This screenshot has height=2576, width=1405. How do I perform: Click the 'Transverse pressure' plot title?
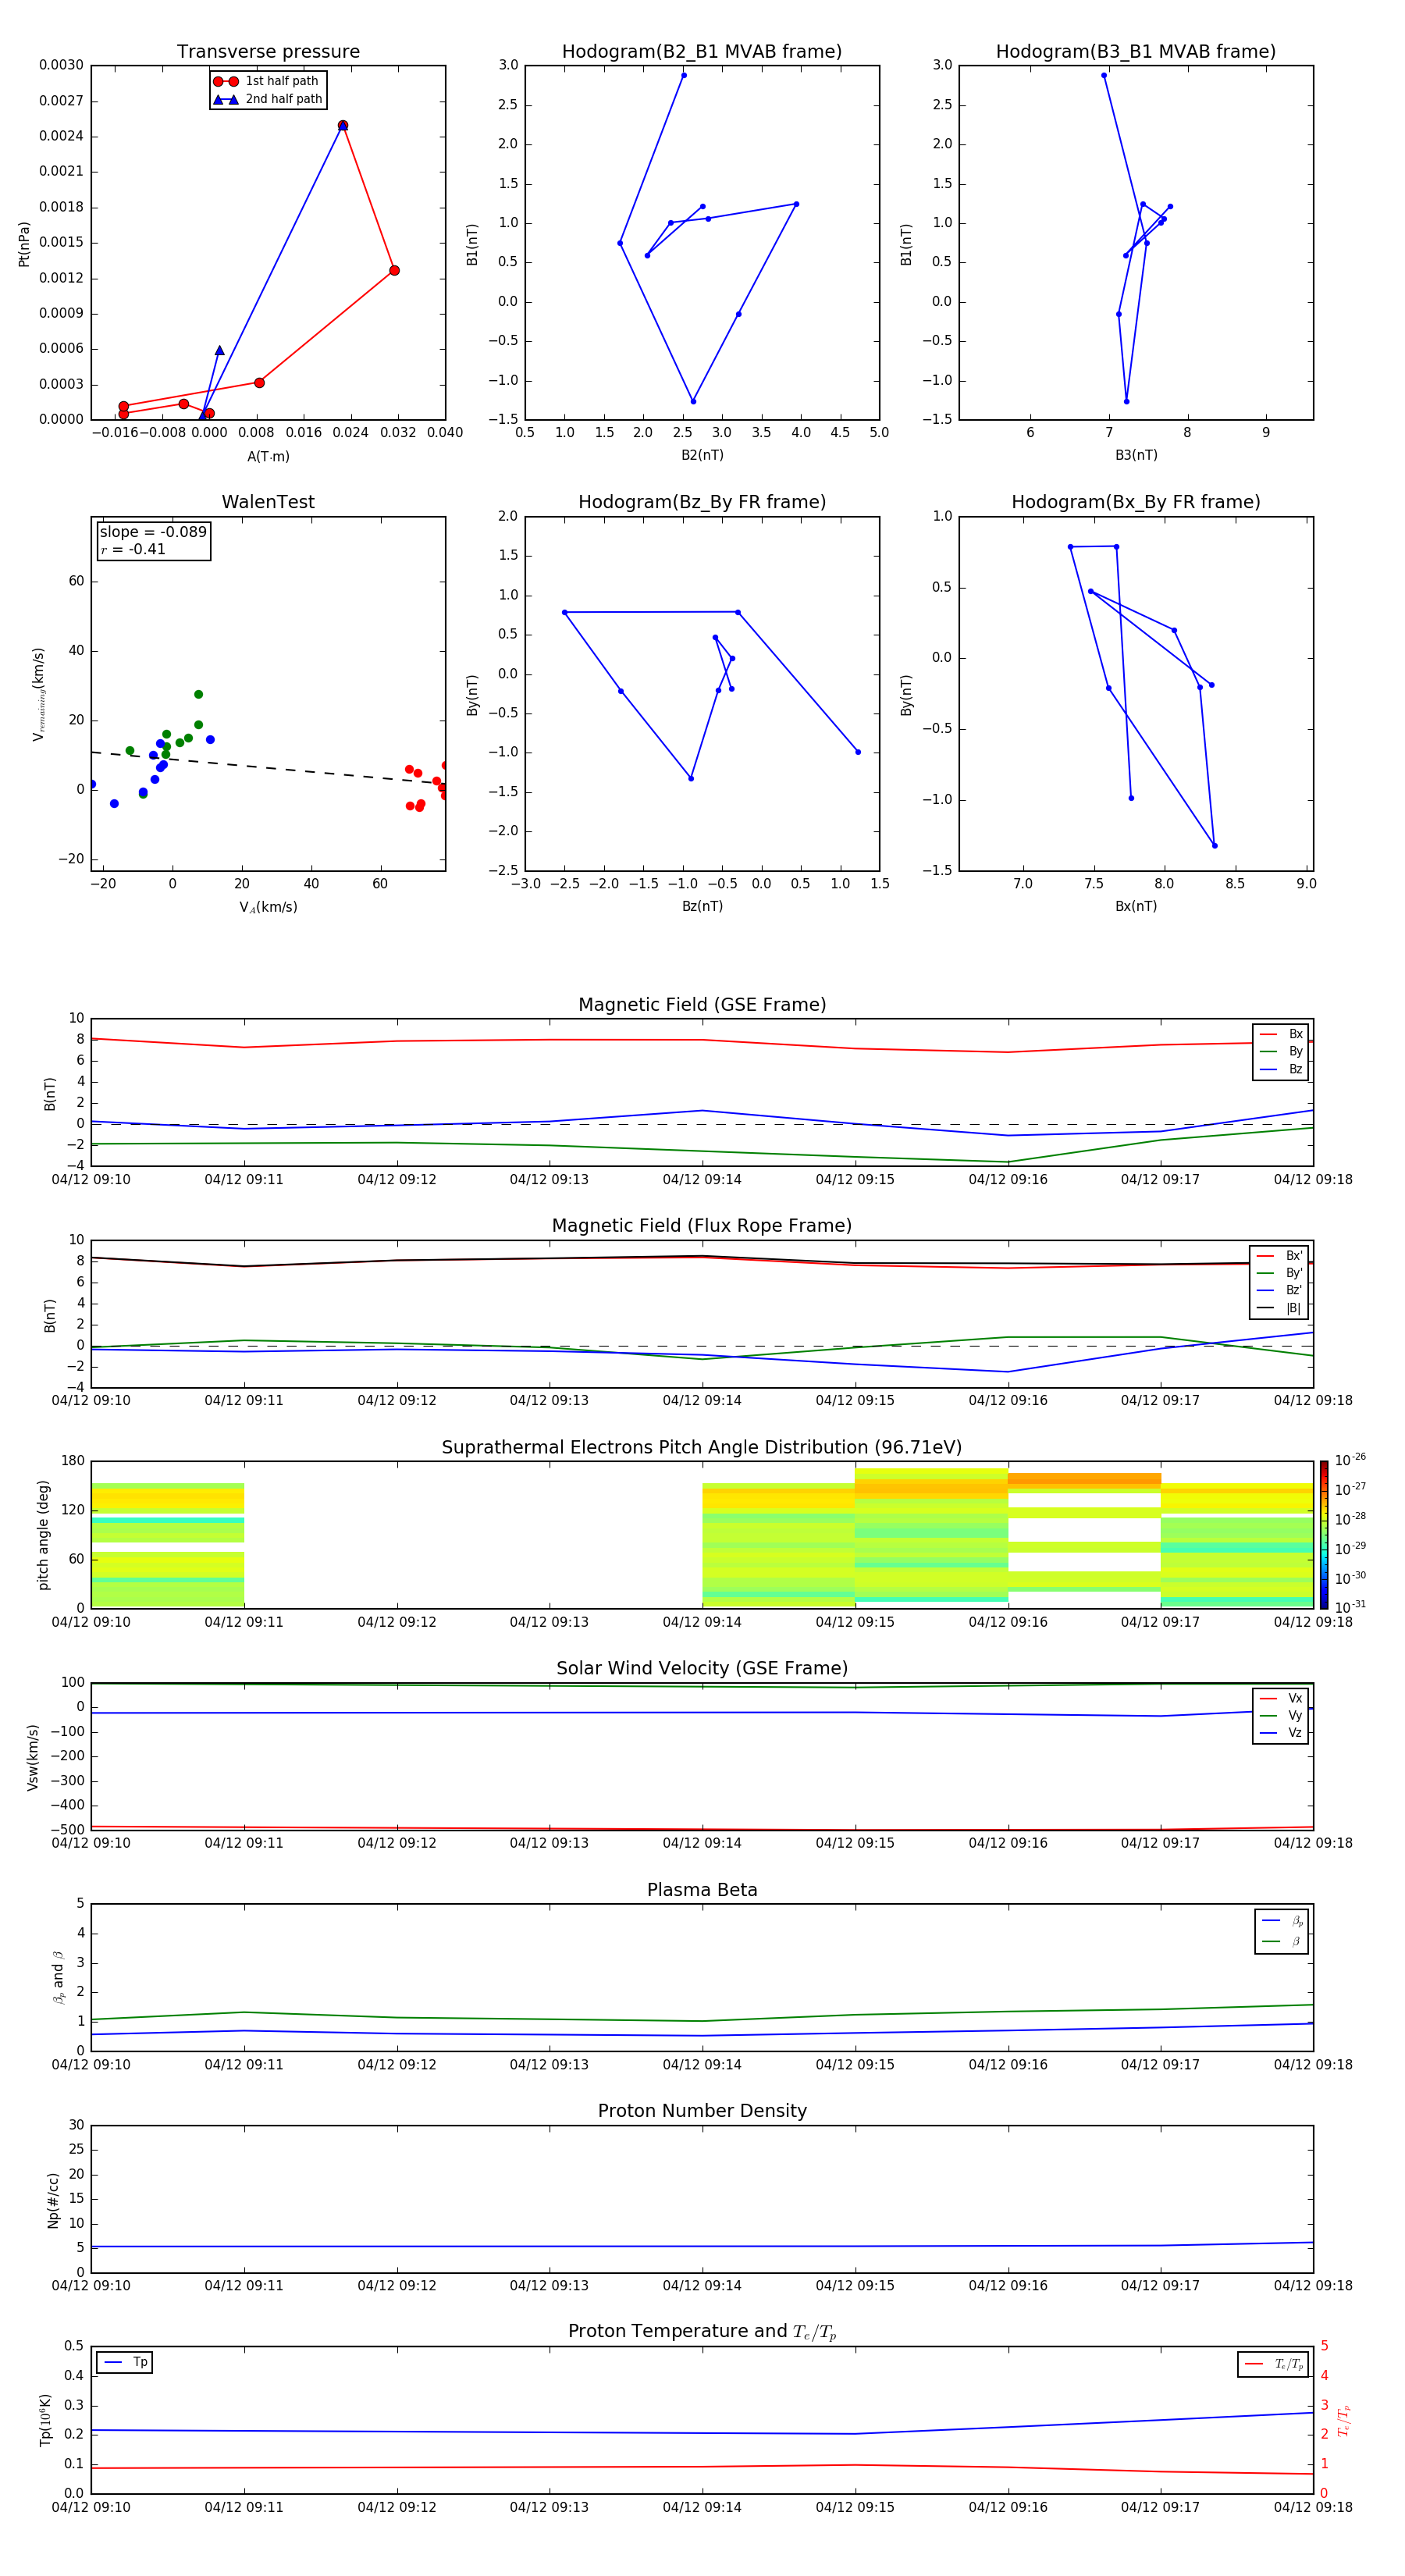click(268, 52)
